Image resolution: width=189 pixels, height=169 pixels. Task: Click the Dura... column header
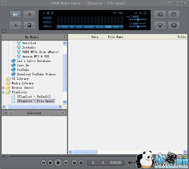pyautogui.click(x=97, y=37)
